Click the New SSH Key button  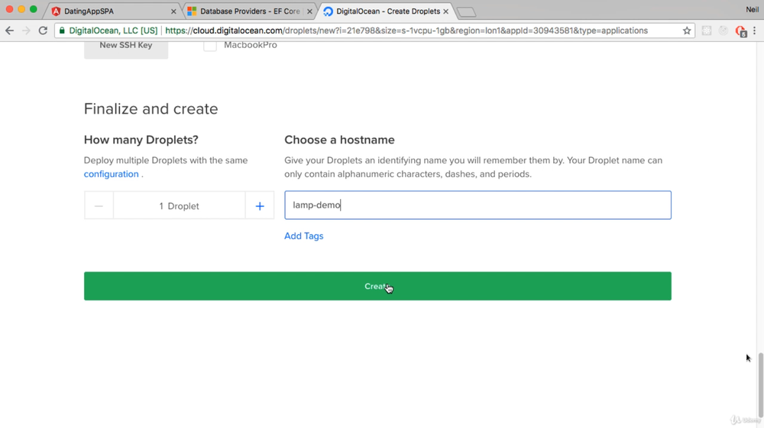[126, 49]
